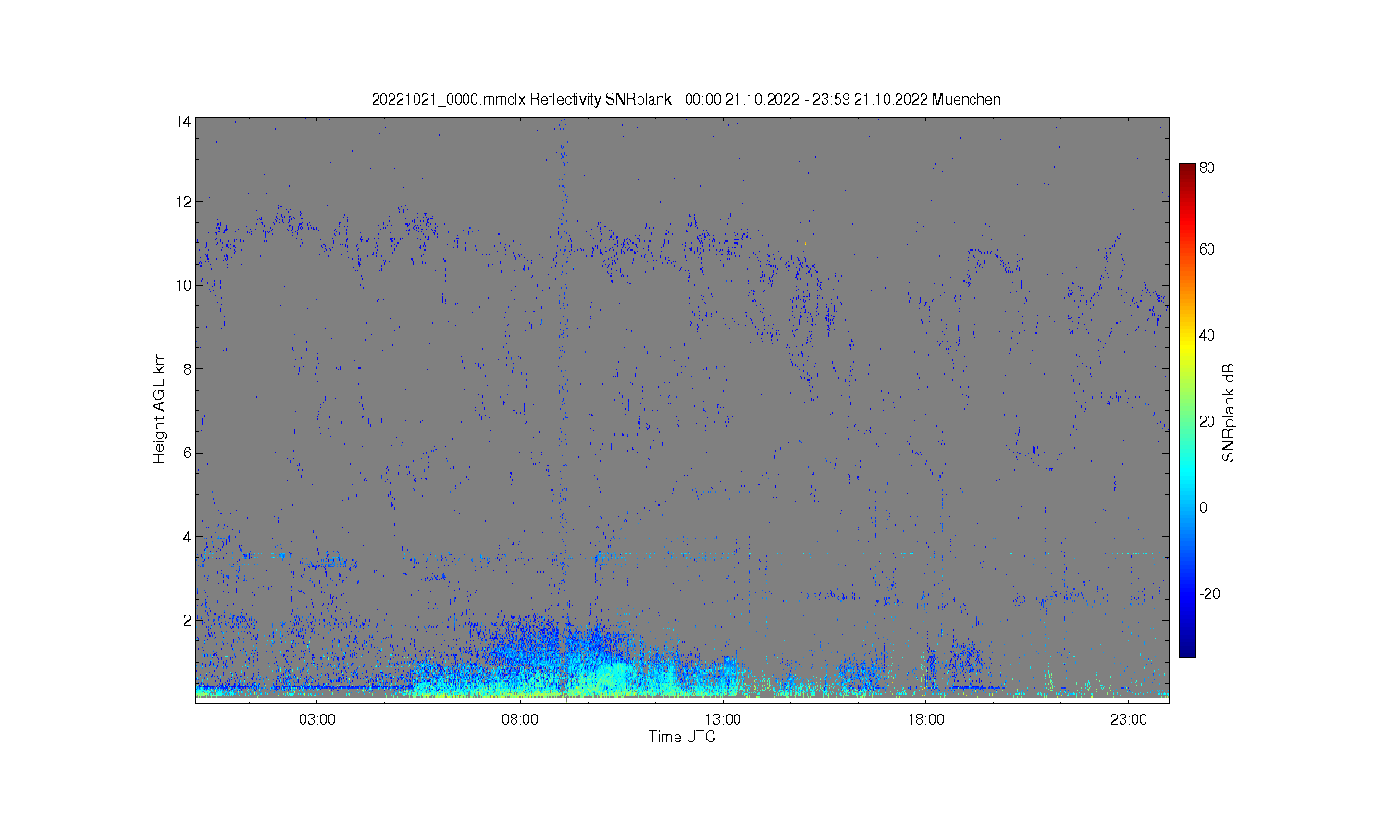Viewport: 1388px width, 833px height.
Task: Click the 08:00 time tick label
Action: [x=520, y=720]
